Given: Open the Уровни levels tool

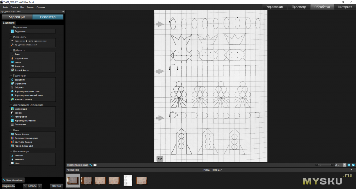Looking at the screenshot, I should click(x=19, y=113).
